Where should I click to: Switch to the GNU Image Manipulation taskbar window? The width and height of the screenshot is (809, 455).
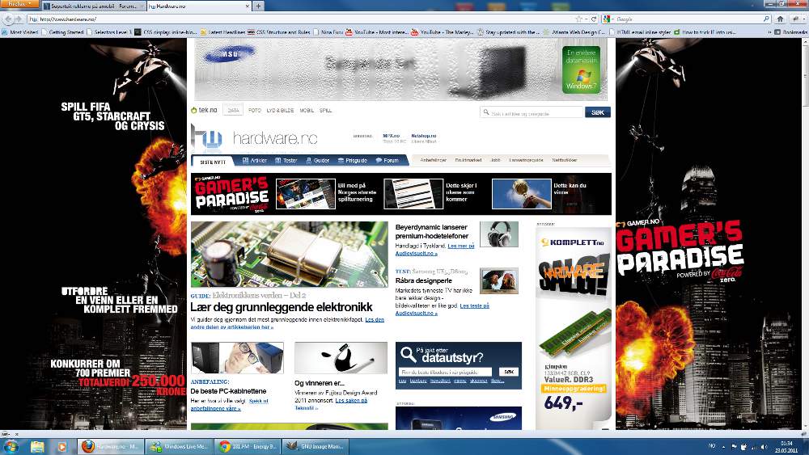316,446
